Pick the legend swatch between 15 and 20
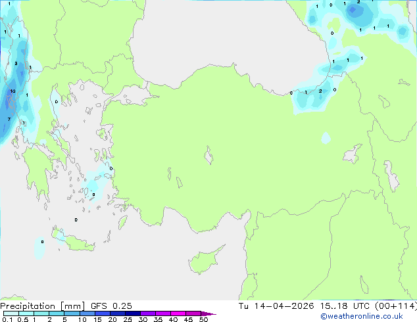The image size is (417, 322). pos(102,313)
